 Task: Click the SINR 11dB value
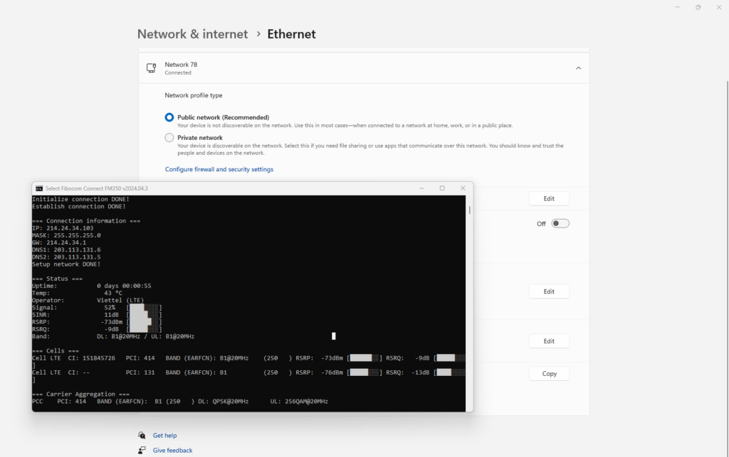[x=112, y=315]
